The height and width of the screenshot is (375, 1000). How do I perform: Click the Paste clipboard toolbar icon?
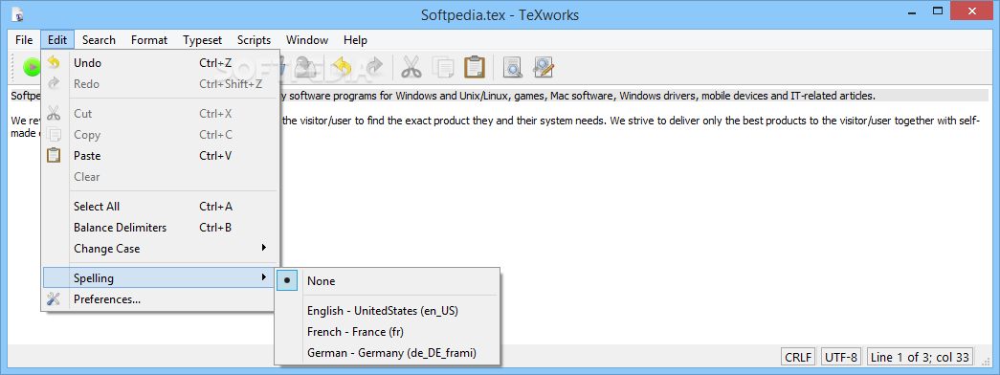475,67
